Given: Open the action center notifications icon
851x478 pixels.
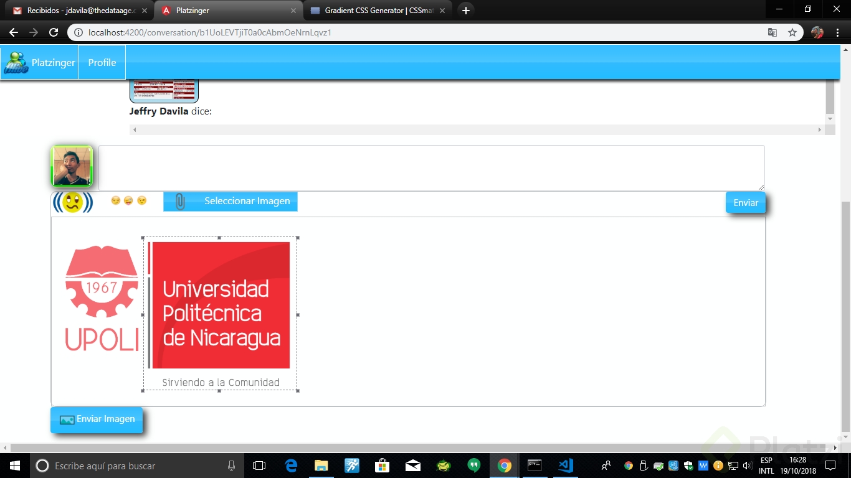Looking at the screenshot, I should point(830,466).
